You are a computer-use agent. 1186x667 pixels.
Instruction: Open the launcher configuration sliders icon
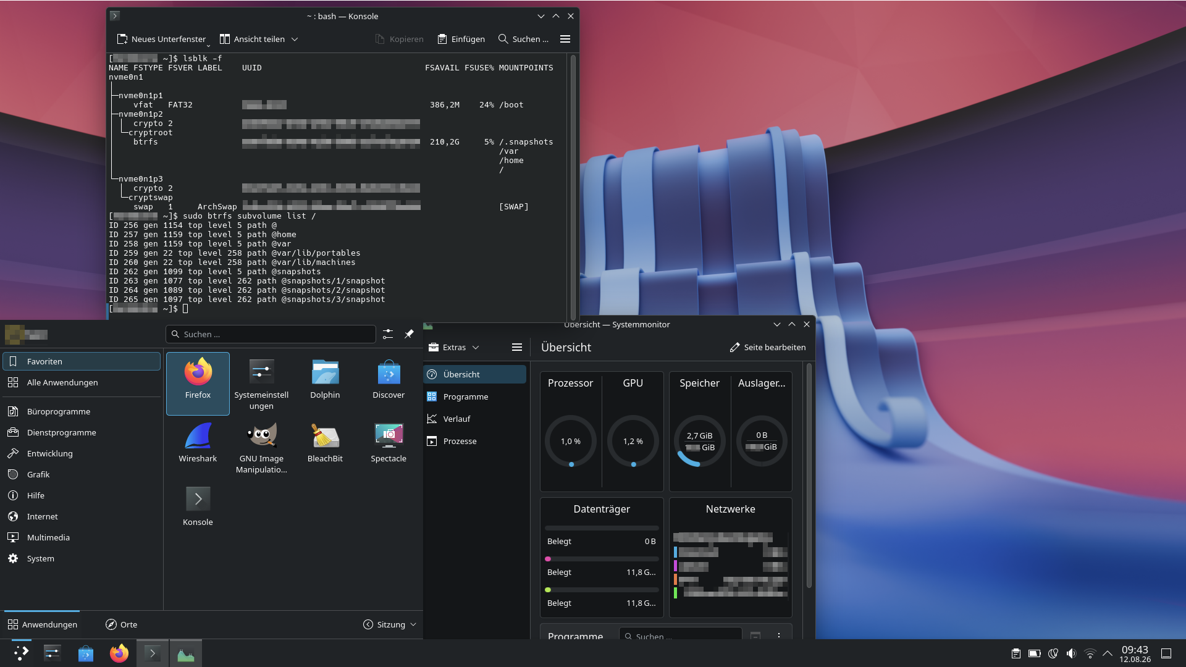click(x=388, y=334)
